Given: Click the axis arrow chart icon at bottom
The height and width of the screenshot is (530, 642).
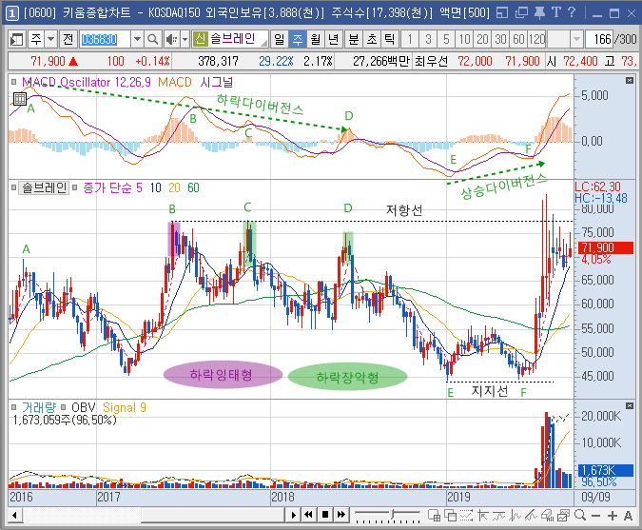Looking at the screenshot, I should pos(483,516).
